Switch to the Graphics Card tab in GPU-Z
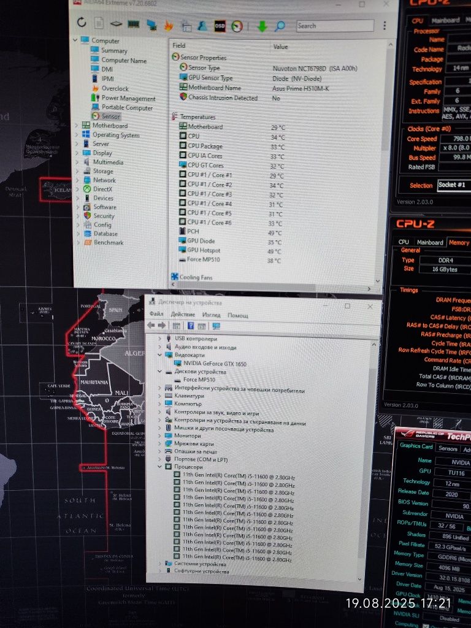The image size is (471, 628). pyautogui.click(x=416, y=446)
